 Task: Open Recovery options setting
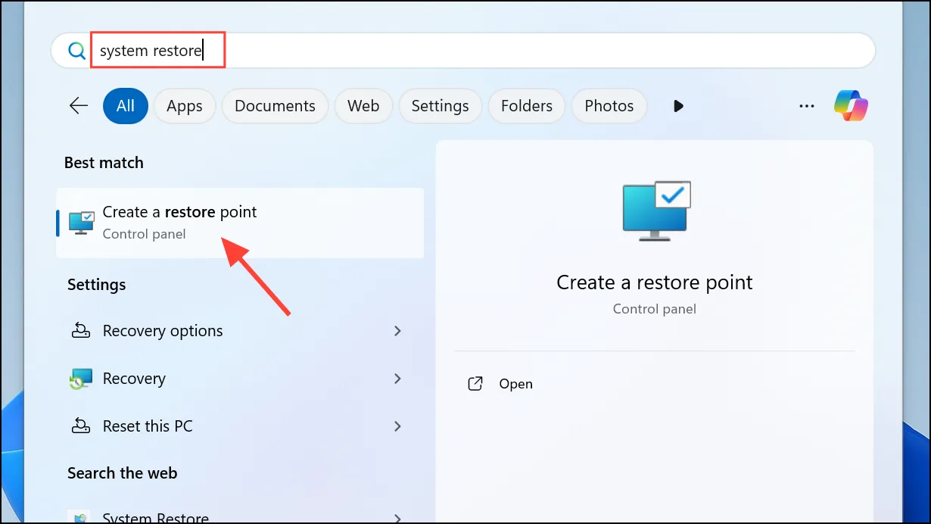[x=238, y=331]
